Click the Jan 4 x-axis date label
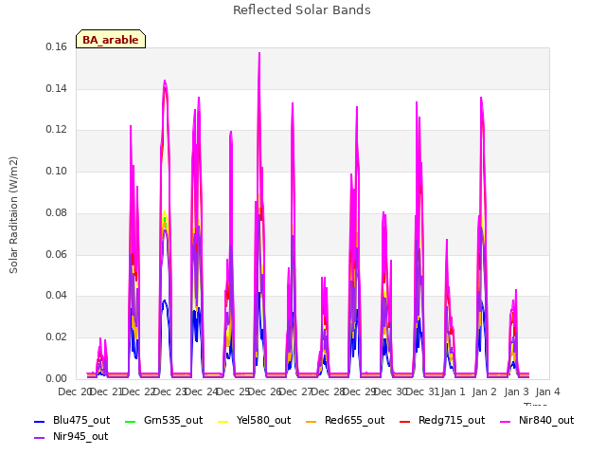Screen dimensions: 606x455 tap(547, 392)
